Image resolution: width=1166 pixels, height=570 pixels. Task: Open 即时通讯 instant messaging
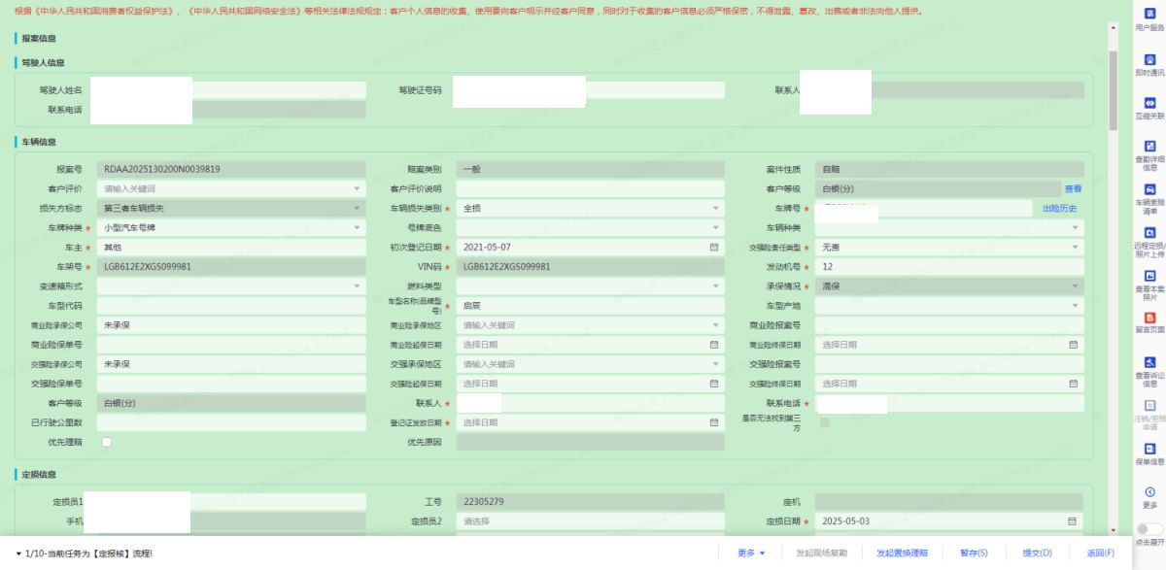pyautogui.click(x=1149, y=59)
